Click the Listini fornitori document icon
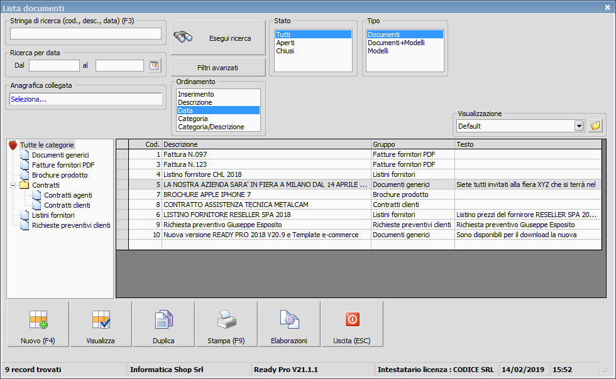Image resolution: width=616 pixels, height=379 pixels. coord(25,215)
